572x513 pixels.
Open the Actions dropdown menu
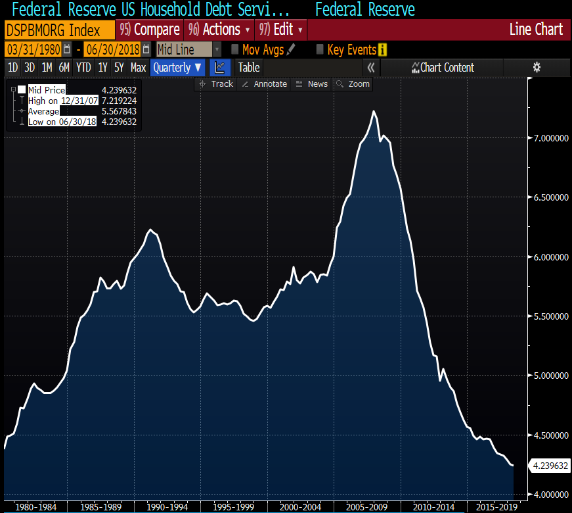click(x=219, y=30)
